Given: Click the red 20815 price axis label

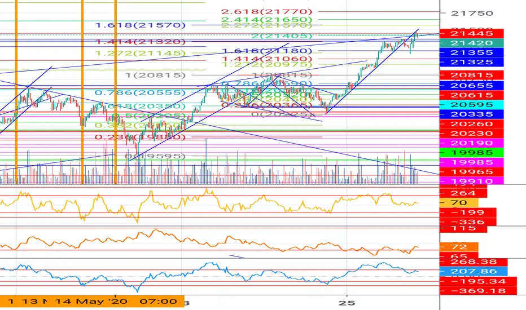Looking at the screenshot, I should [x=471, y=75].
